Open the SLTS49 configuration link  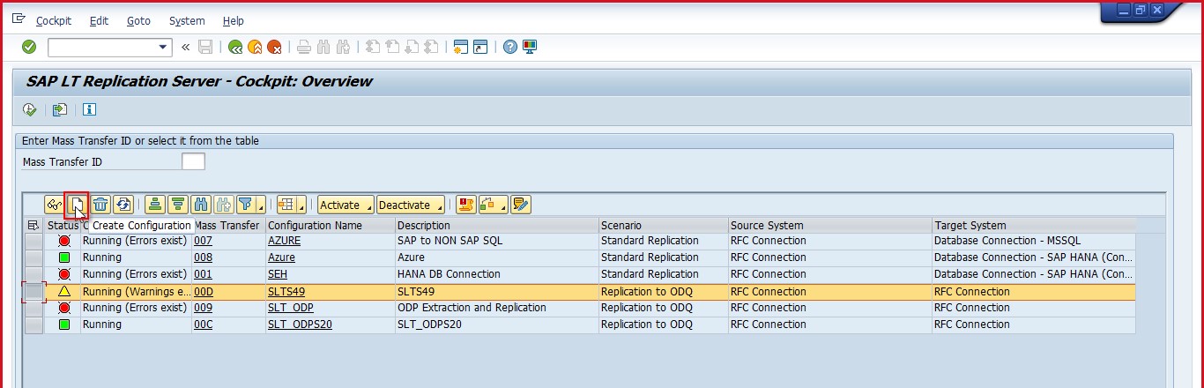point(286,291)
